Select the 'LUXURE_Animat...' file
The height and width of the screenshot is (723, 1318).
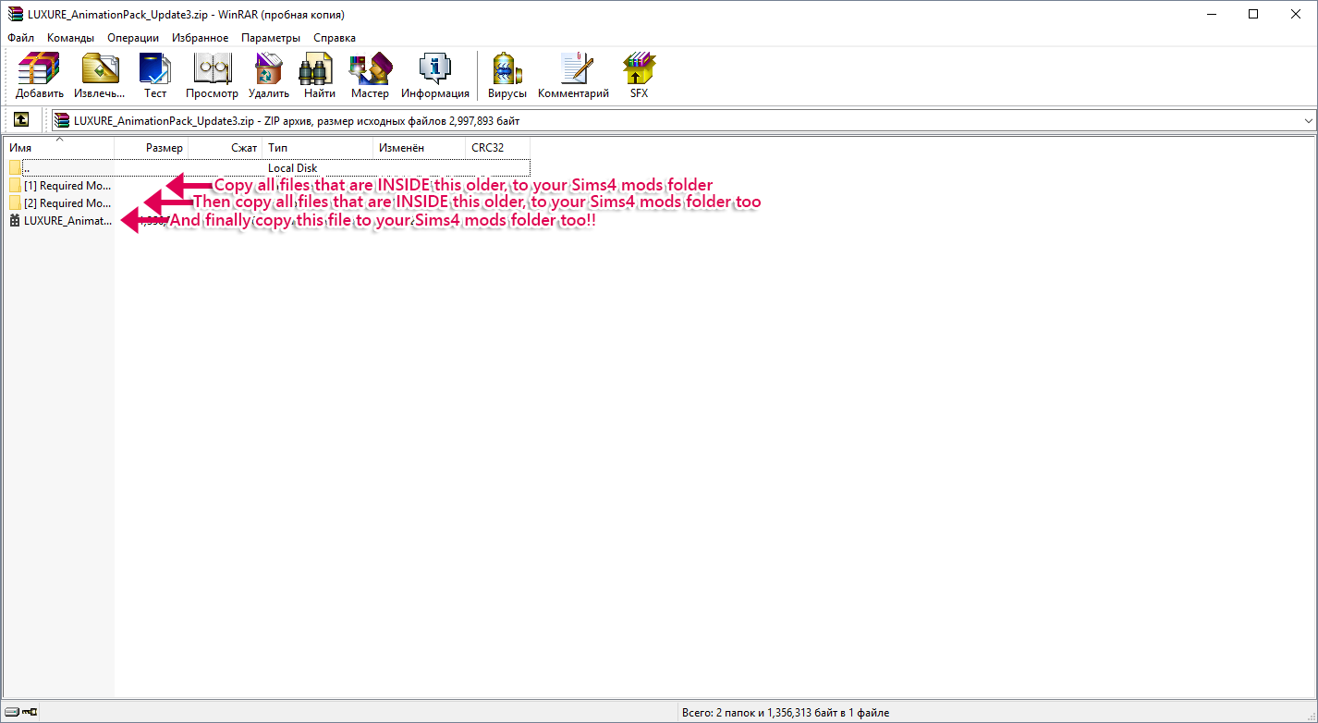click(60, 221)
